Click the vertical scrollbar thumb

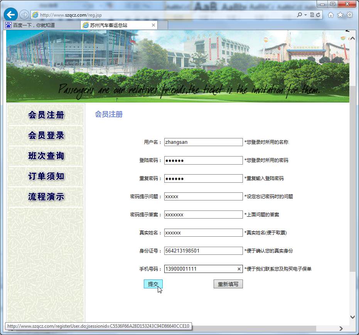pos(352,179)
